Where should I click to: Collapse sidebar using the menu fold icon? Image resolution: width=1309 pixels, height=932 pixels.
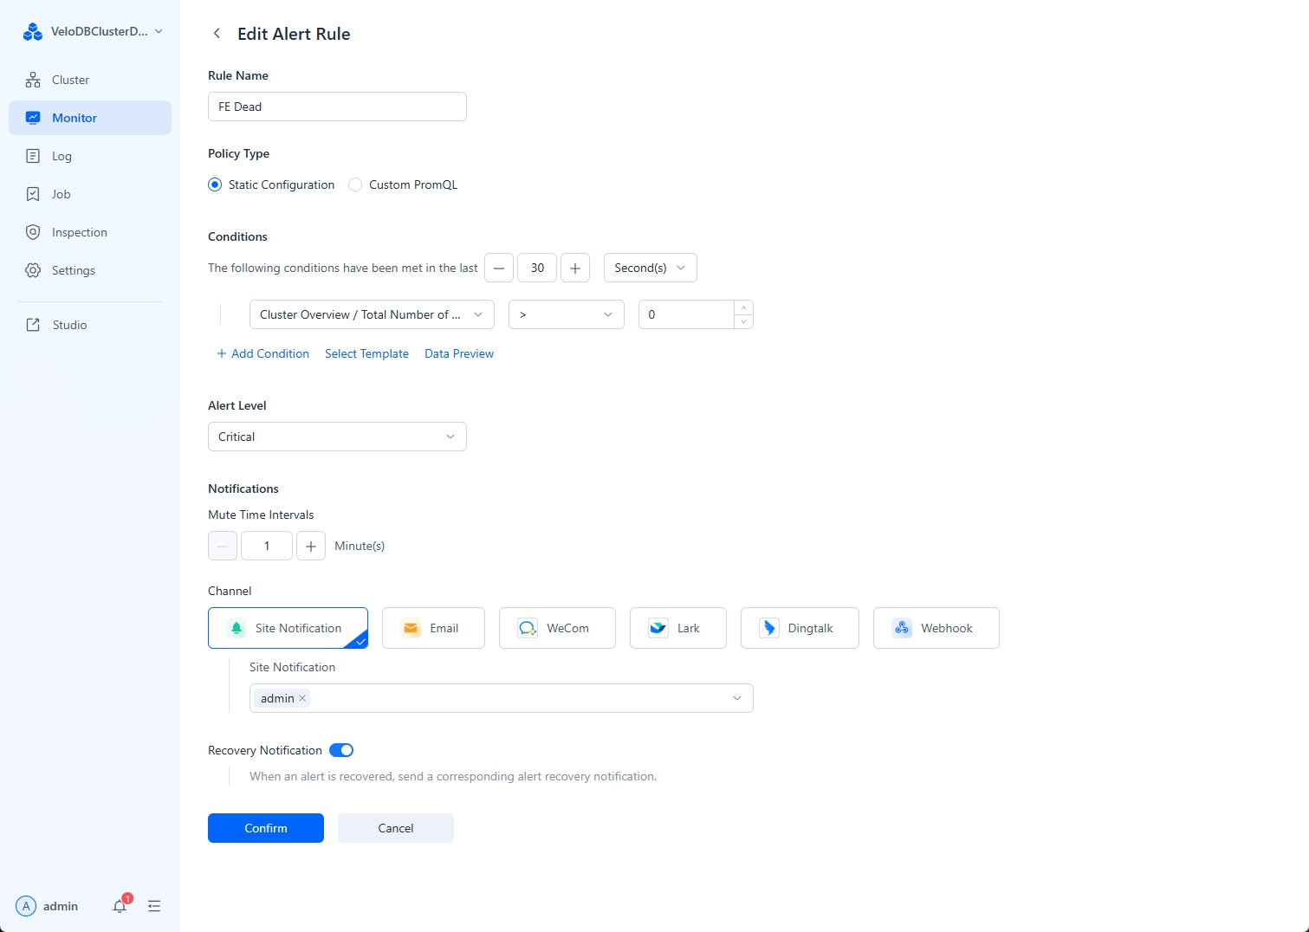(x=154, y=906)
